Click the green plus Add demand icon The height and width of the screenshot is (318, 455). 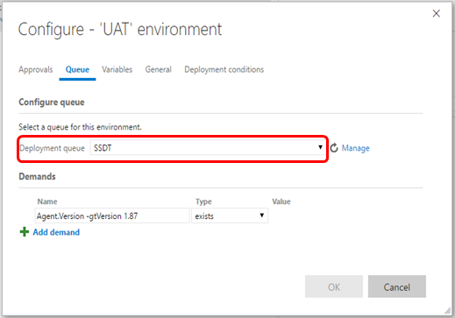(x=25, y=232)
